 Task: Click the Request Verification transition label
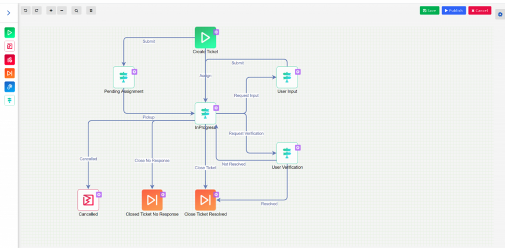246,133
